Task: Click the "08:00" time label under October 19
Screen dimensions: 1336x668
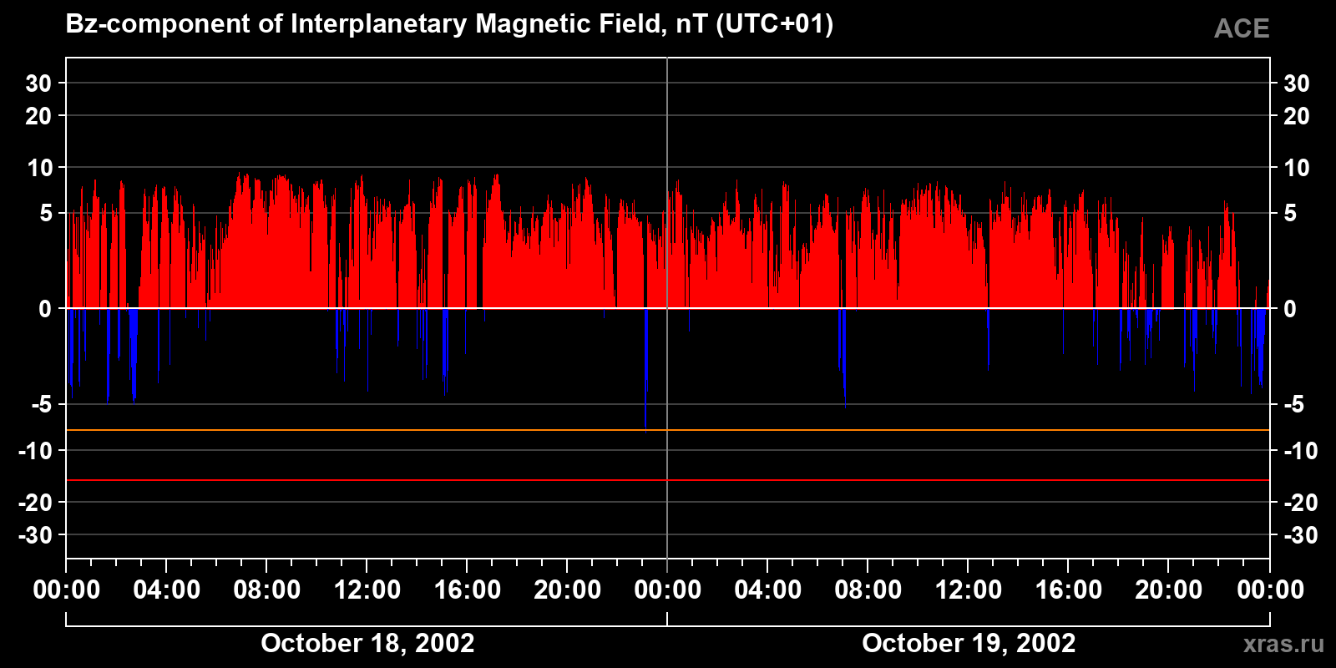Action: pos(868,590)
